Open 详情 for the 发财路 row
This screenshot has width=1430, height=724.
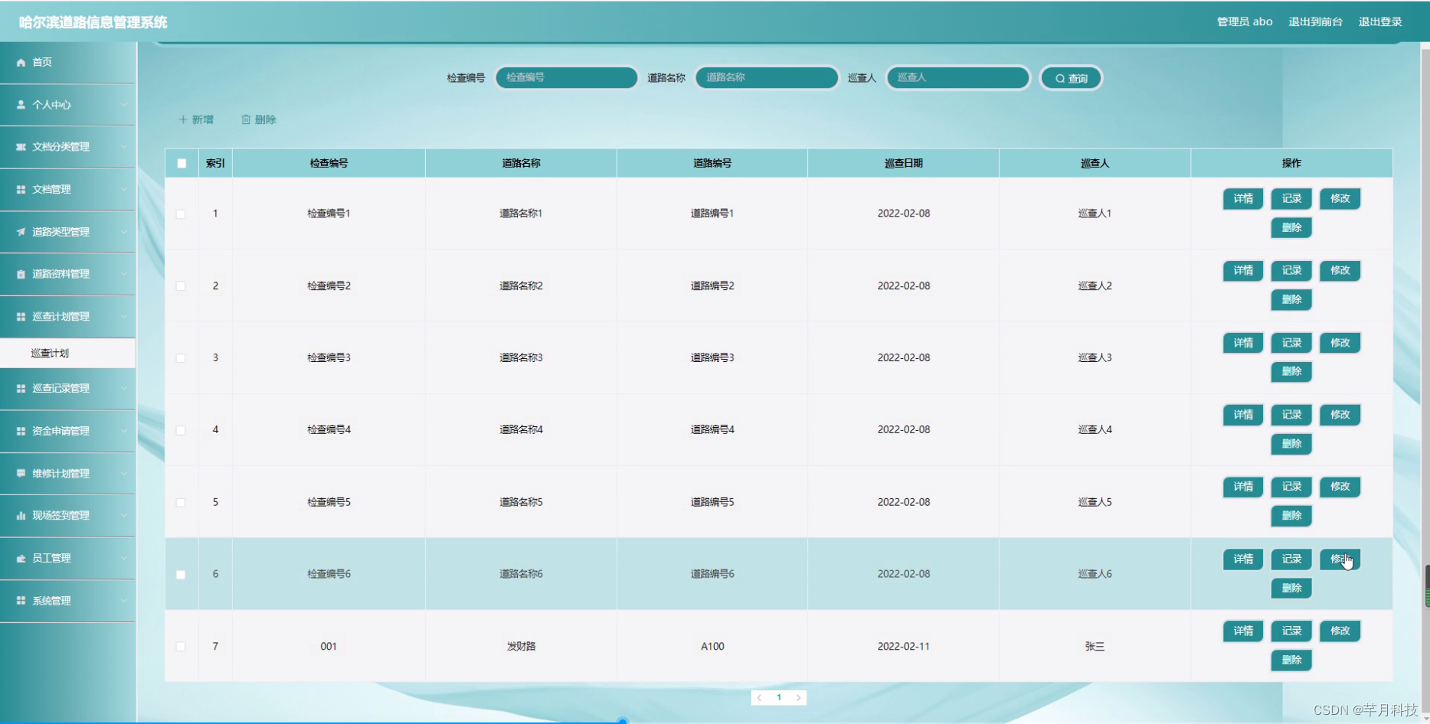click(x=1242, y=631)
